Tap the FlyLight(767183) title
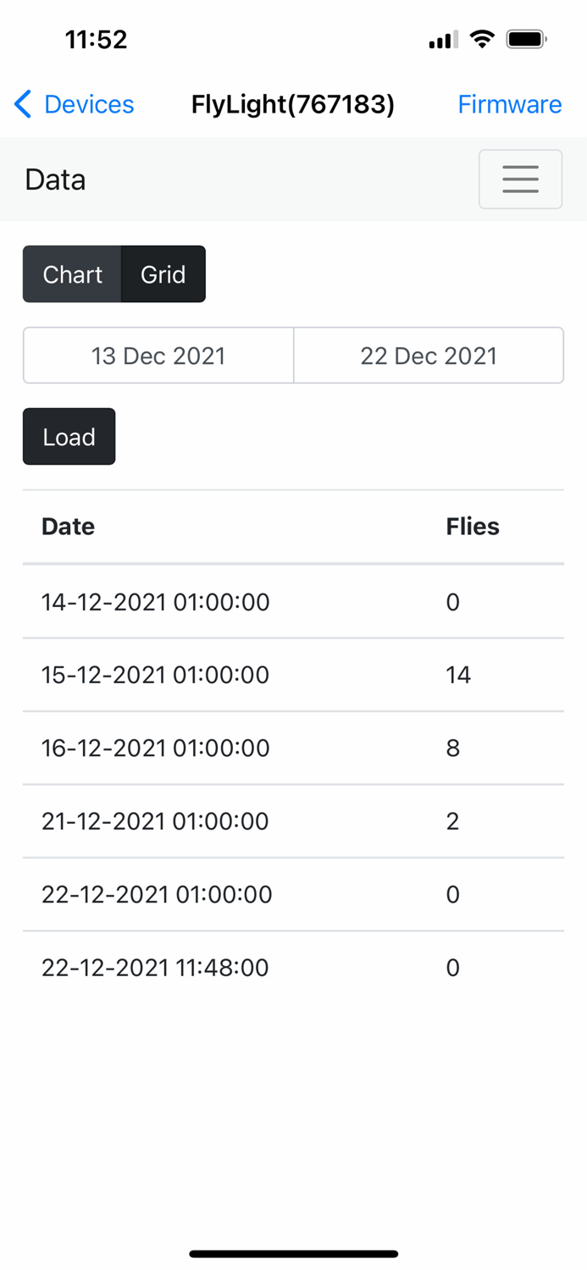Screen dimensions: 587x1270 pyautogui.click(x=293, y=104)
